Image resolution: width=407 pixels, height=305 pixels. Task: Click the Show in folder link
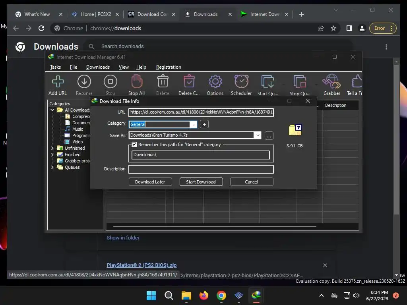pyautogui.click(x=123, y=238)
